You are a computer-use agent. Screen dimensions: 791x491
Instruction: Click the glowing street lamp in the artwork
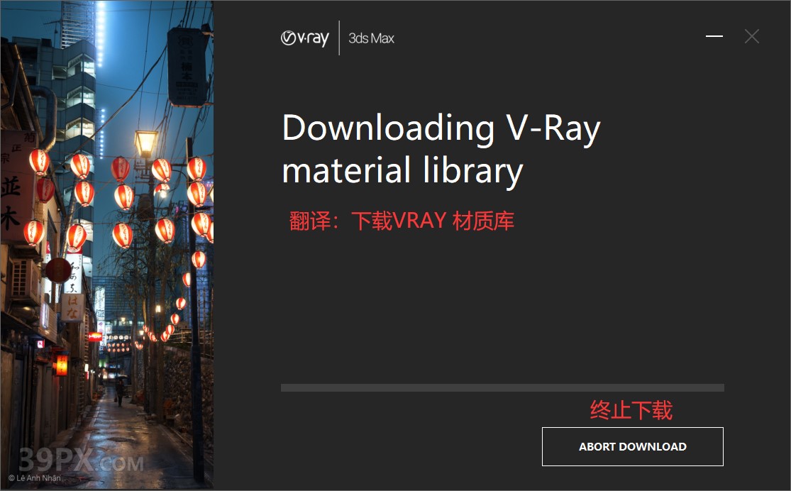(146, 143)
